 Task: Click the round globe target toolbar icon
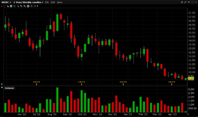tap(28, 6)
